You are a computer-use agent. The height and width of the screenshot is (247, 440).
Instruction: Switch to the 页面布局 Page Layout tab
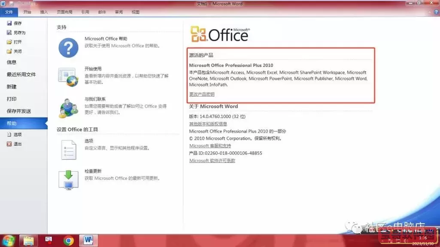tap(64, 12)
